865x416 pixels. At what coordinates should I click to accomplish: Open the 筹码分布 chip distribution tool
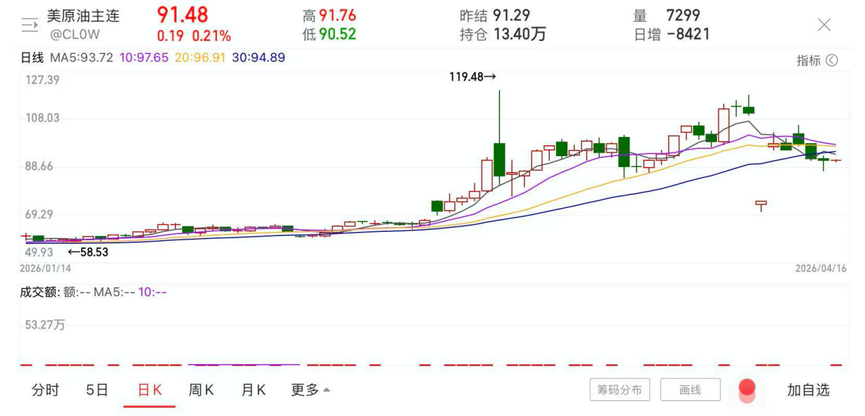[x=619, y=389]
